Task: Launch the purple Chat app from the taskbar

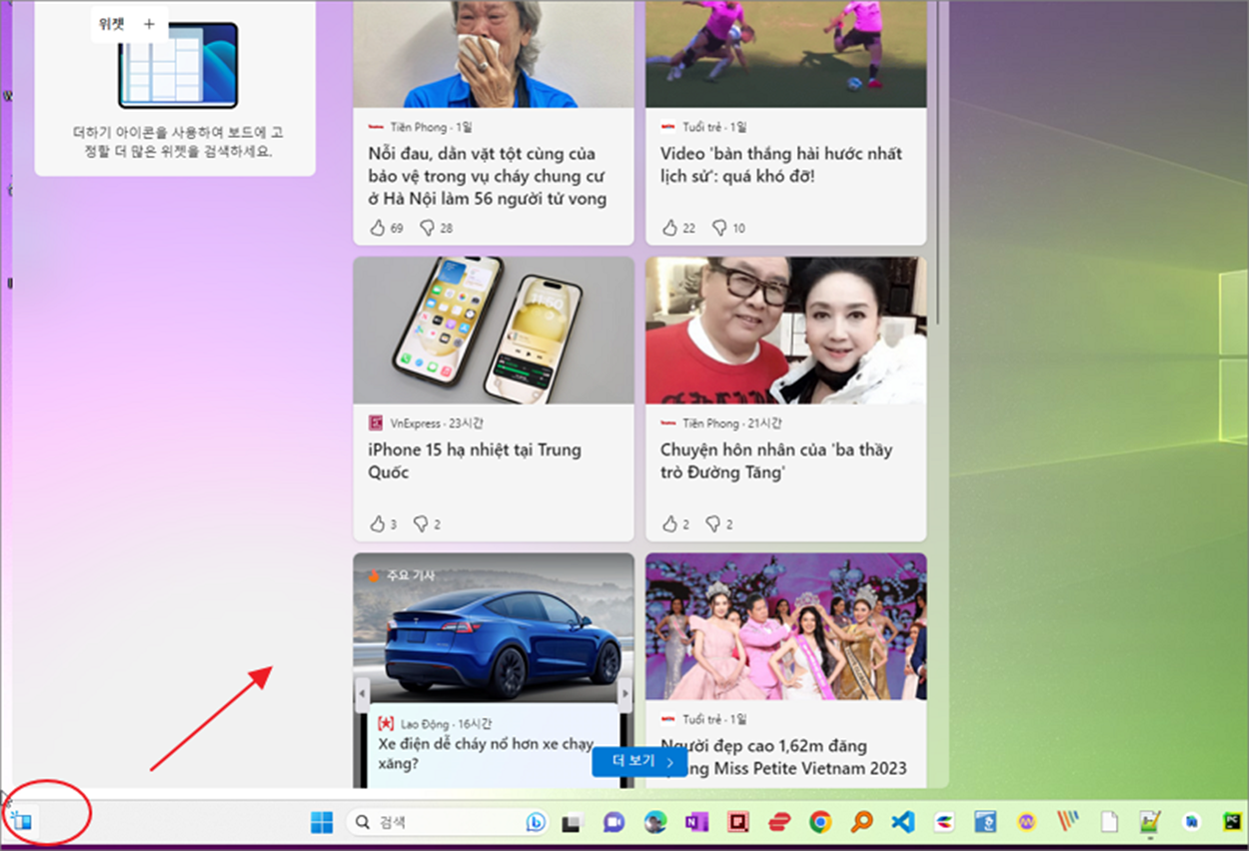Action: pyautogui.click(x=614, y=822)
